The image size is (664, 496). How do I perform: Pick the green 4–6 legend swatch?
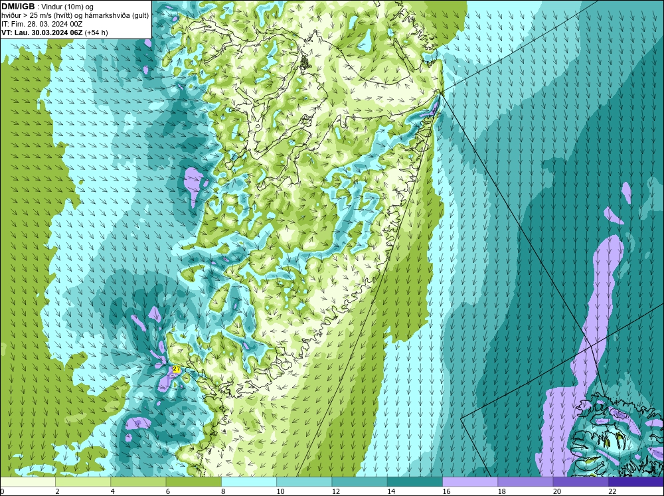pos(138,482)
